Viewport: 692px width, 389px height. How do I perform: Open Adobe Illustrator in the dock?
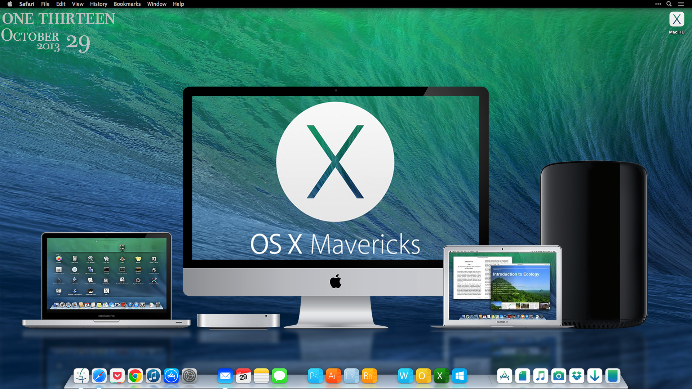click(333, 376)
